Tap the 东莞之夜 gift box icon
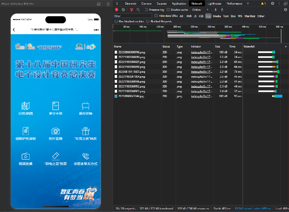This screenshot has height=212, width=289. tap(86, 131)
